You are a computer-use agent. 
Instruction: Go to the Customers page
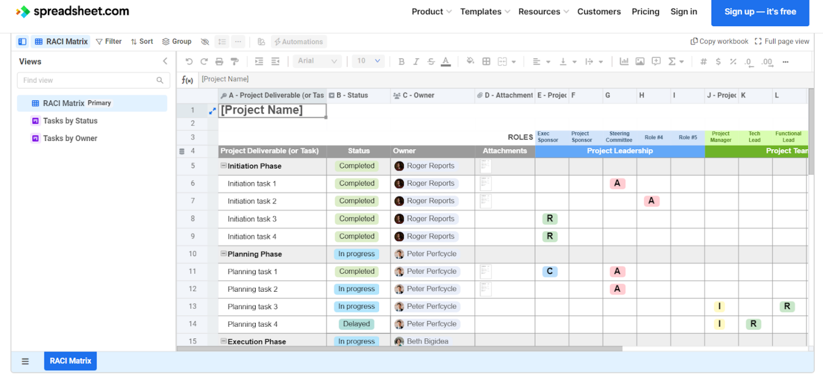pos(599,12)
